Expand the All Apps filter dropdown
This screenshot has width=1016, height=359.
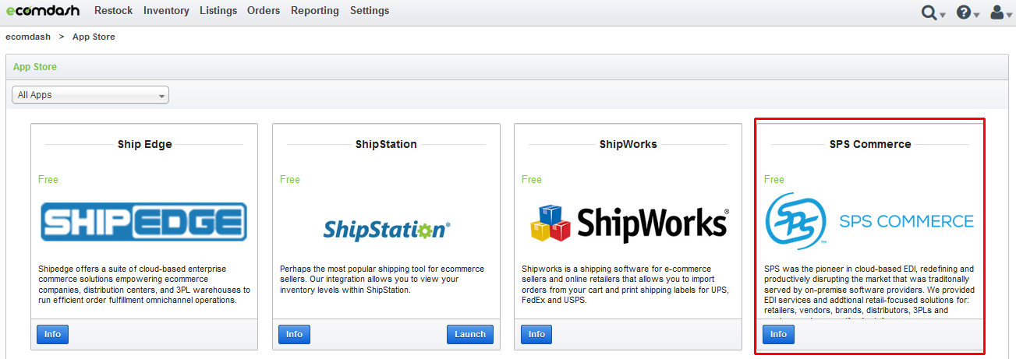90,95
